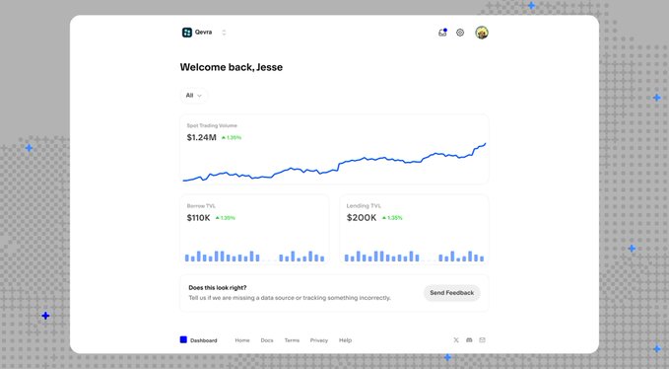Open the Terms footer link
The width and height of the screenshot is (669, 369).
pos(292,340)
